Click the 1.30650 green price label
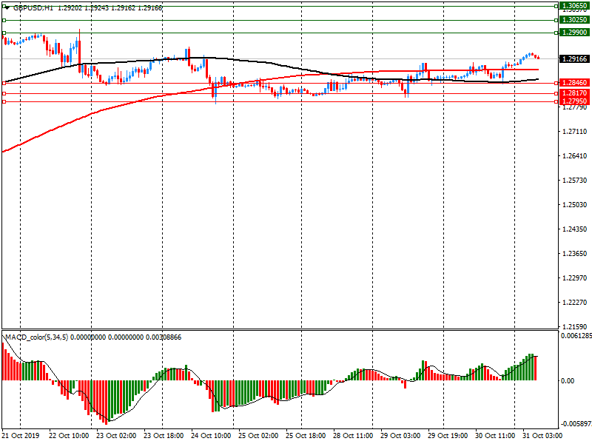The height and width of the screenshot is (444, 592). (573, 5)
